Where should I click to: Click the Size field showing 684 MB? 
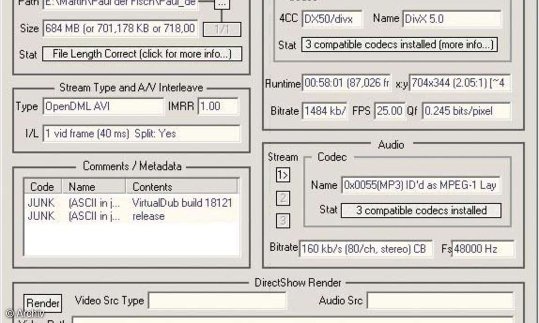[x=121, y=28]
